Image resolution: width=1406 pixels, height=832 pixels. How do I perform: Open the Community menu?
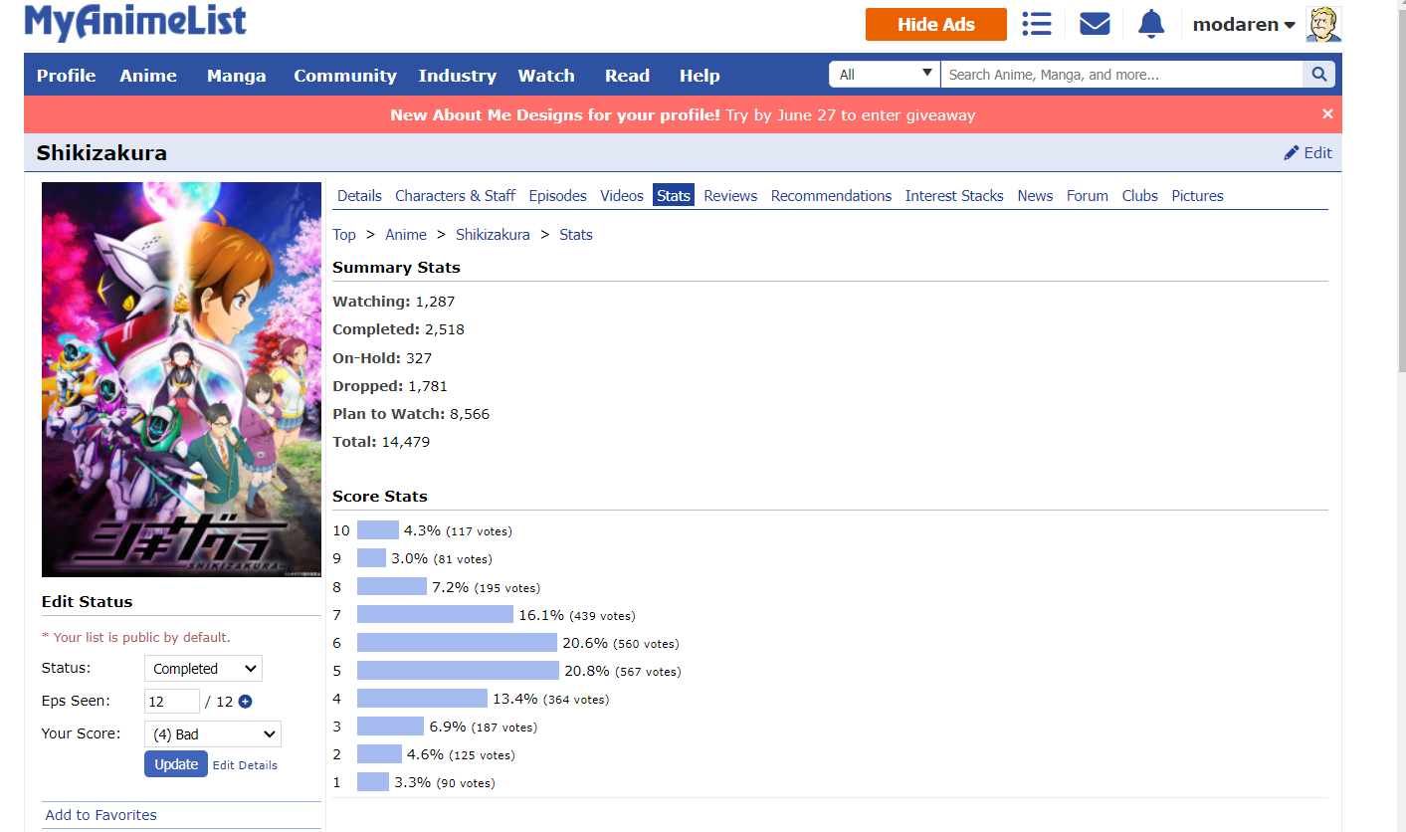coord(345,76)
